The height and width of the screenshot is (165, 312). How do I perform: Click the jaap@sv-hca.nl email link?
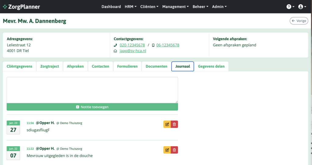click(x=133, y=51)
